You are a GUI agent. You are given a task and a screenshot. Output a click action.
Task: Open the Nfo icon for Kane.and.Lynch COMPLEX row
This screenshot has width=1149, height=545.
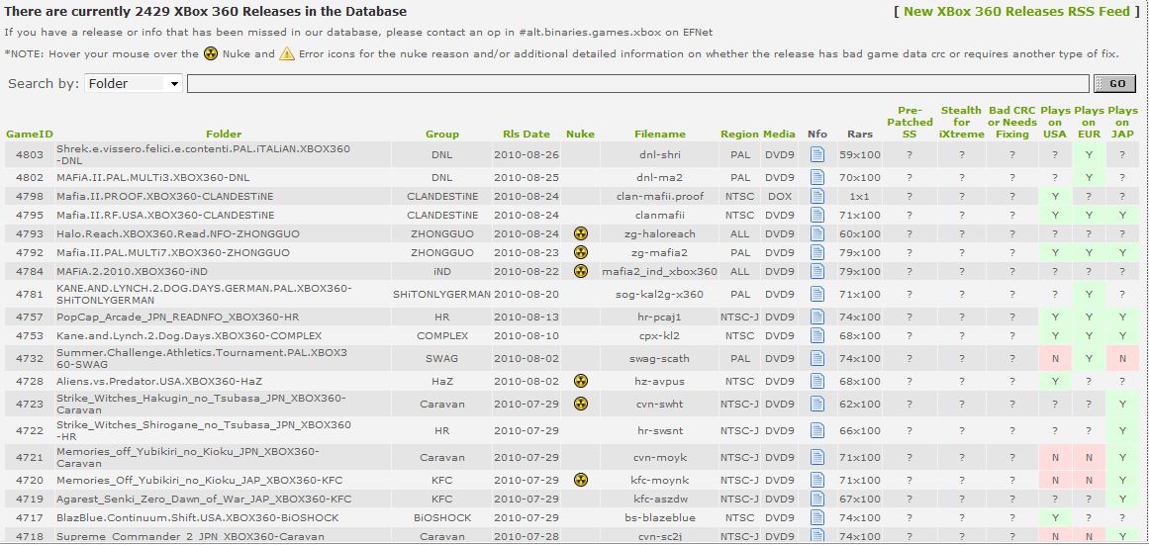pyautogui.click(x=817, y=335)
